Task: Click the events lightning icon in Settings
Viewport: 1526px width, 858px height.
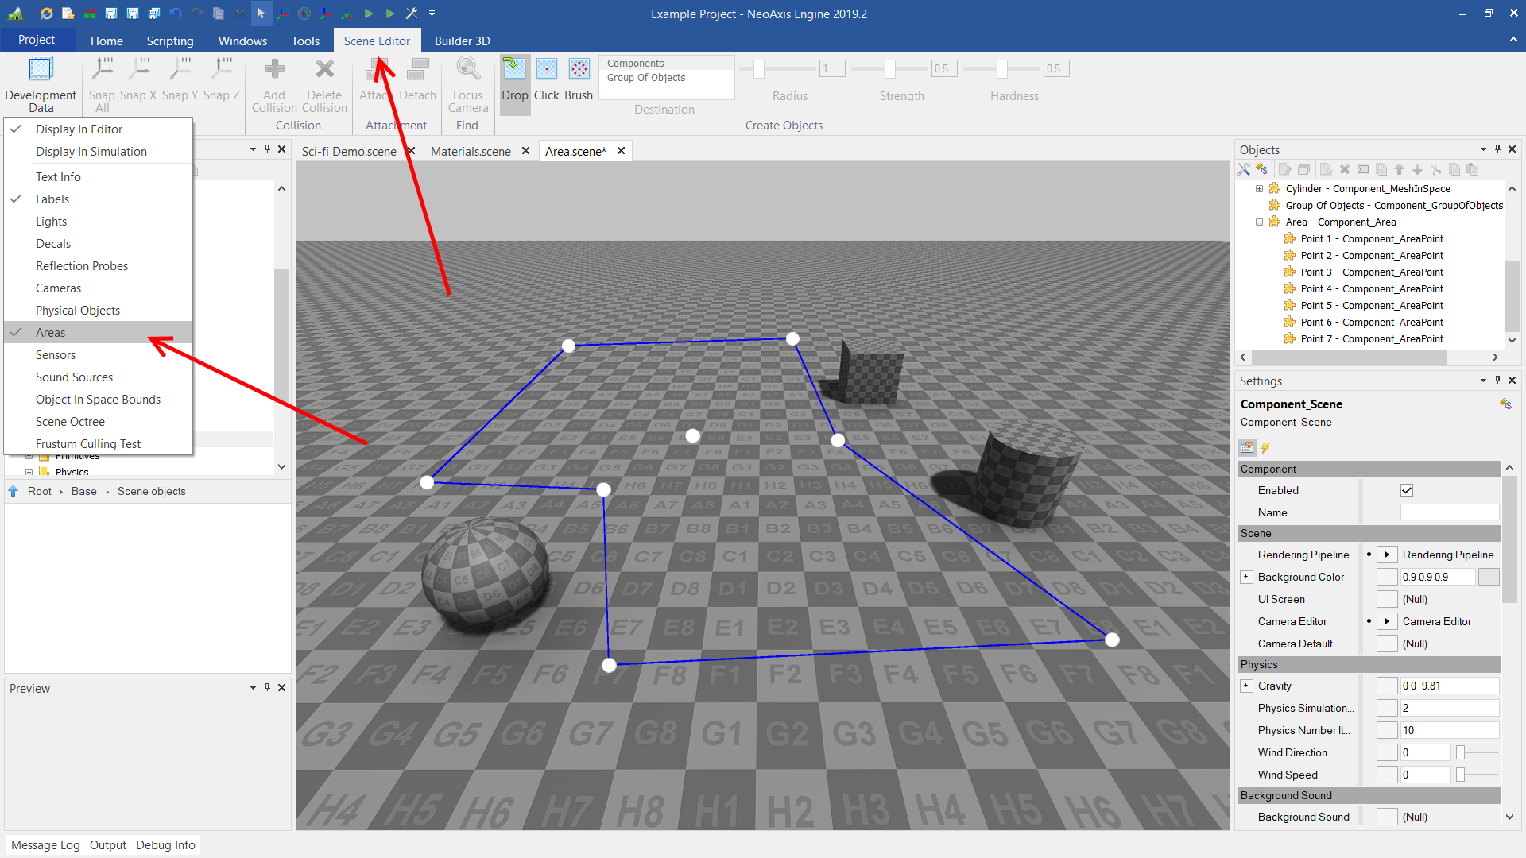Action: 1265,448
